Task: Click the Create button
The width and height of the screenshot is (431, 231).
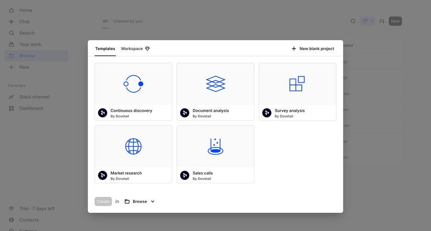Action: (103, 201)
